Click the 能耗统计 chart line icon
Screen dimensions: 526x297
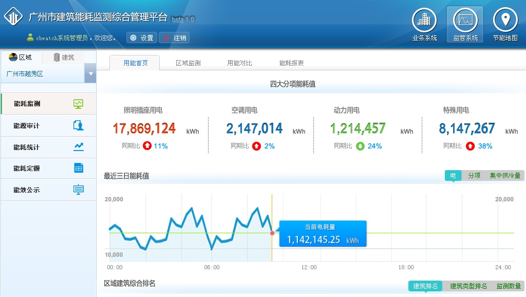pyautogui.click(x=78, y=147)
